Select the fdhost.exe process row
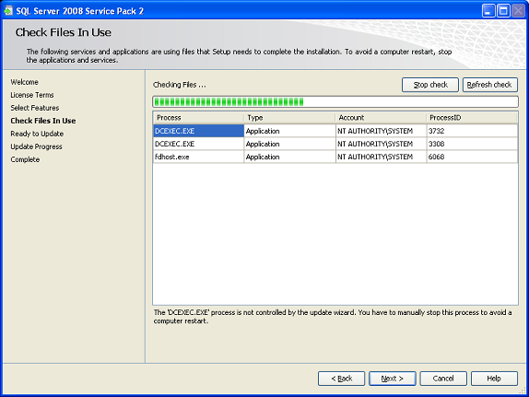529x397 pixels. coord(335,157)
